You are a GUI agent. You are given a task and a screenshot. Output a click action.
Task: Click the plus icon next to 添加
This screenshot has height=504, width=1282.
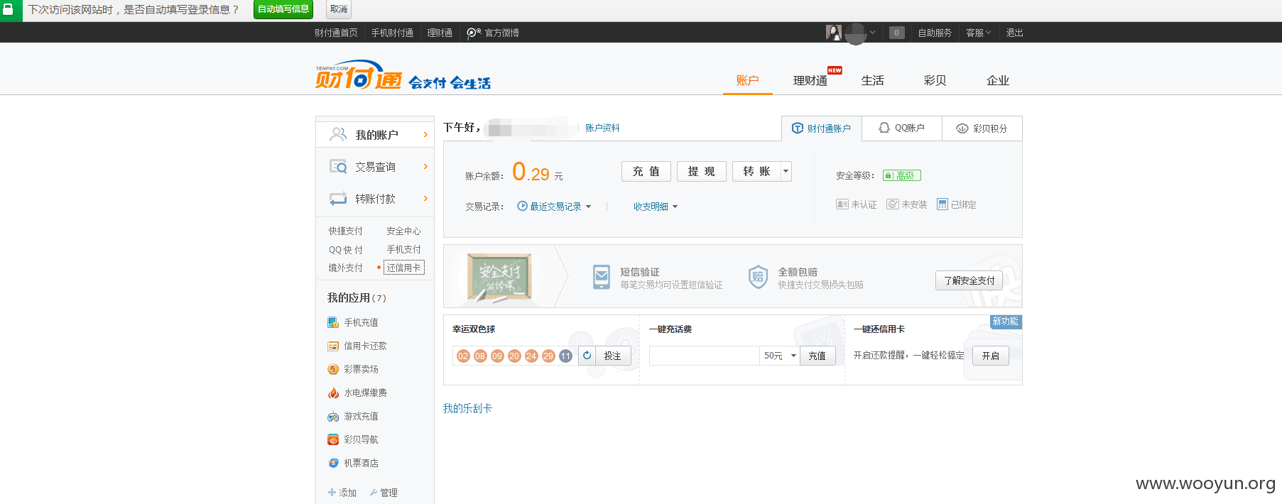coord(332,492)
